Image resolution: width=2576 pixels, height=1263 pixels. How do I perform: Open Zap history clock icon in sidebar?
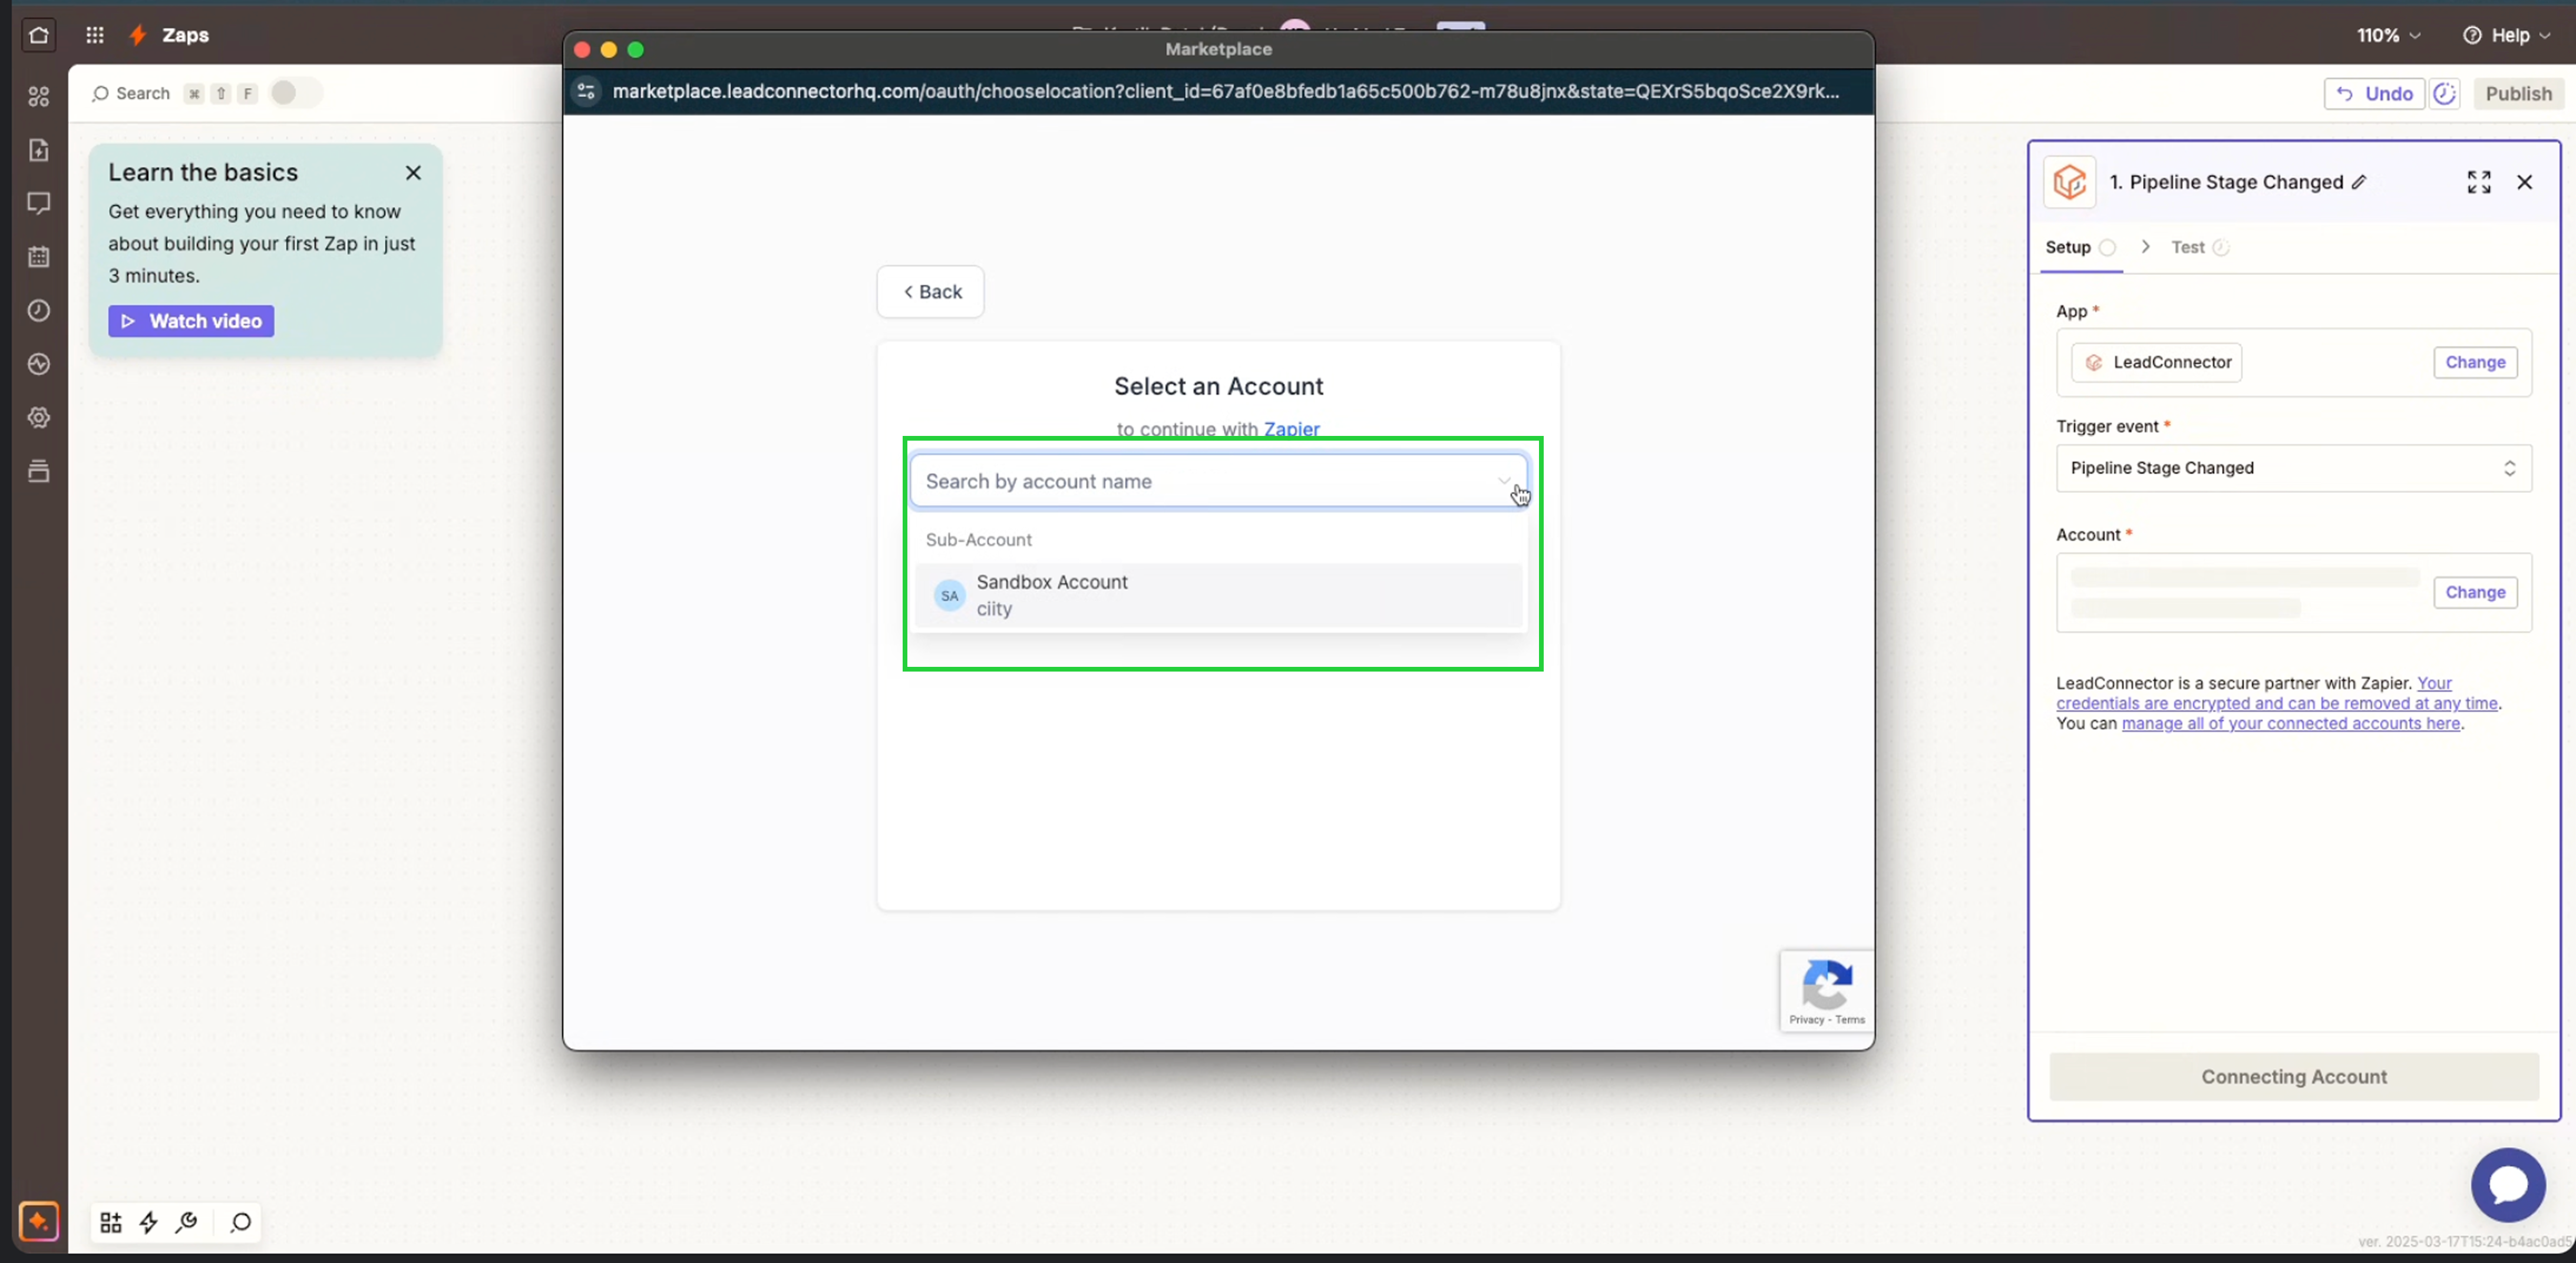pyautogui.click(x=38, y=311)
